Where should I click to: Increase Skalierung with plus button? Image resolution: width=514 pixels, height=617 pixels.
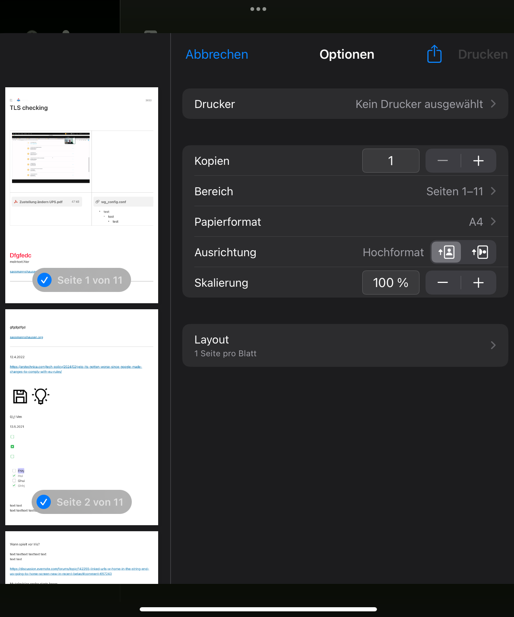coord(479,283)
